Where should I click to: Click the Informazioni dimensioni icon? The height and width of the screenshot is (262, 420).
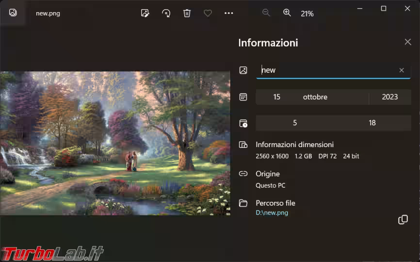click(x=243, y=145)
